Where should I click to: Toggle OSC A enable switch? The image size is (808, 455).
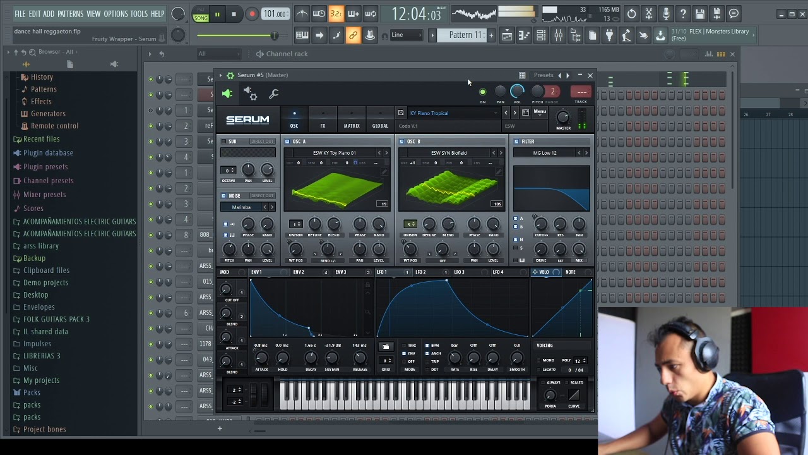[x=287, y=142]
